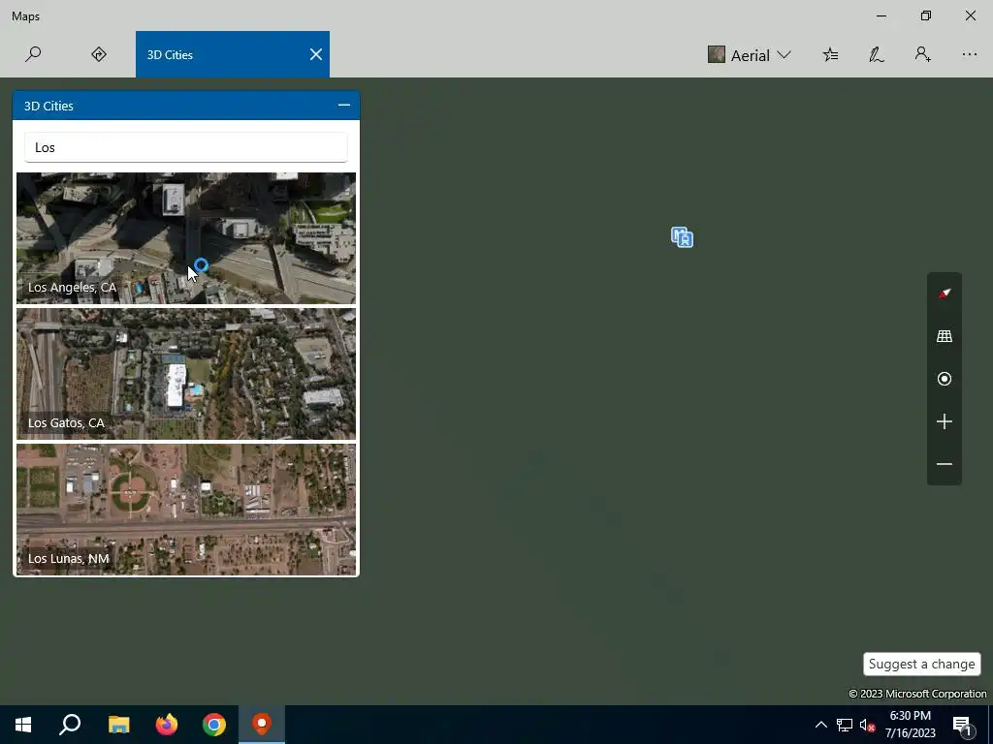
Task: Open Saved places favorites icon
Action: [830, 55]
